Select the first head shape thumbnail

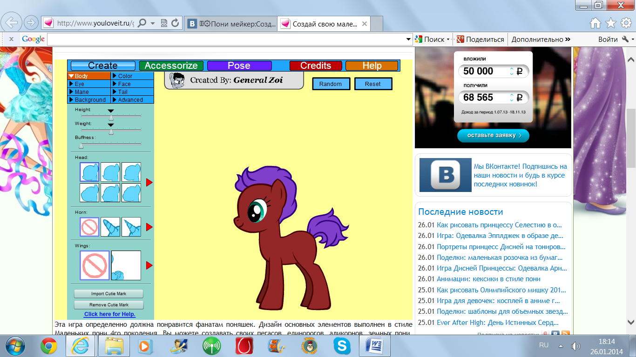click(89, 172)
